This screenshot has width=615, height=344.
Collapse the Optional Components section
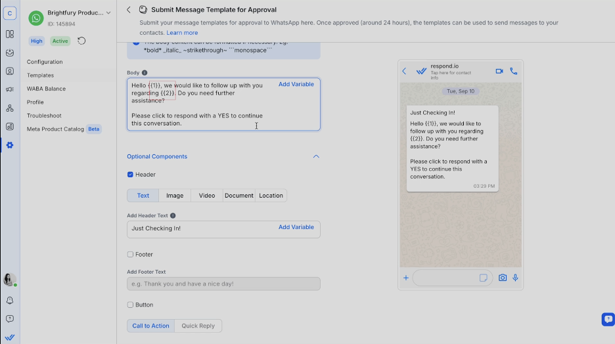(x=316, y=156)
